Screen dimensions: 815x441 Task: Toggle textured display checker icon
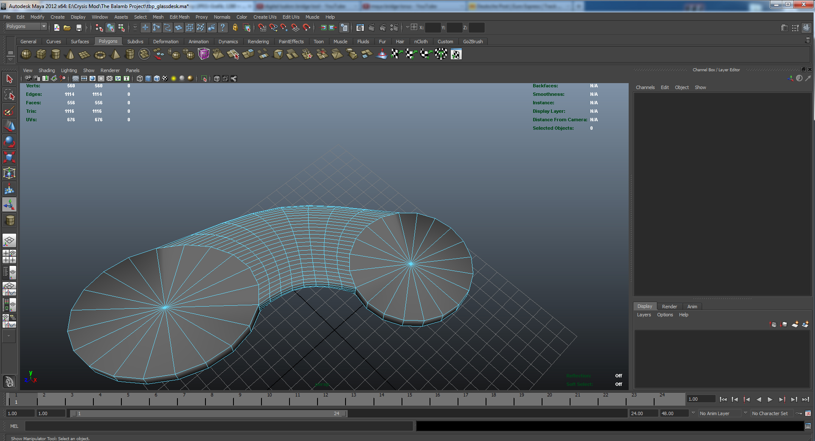(165, 78)
